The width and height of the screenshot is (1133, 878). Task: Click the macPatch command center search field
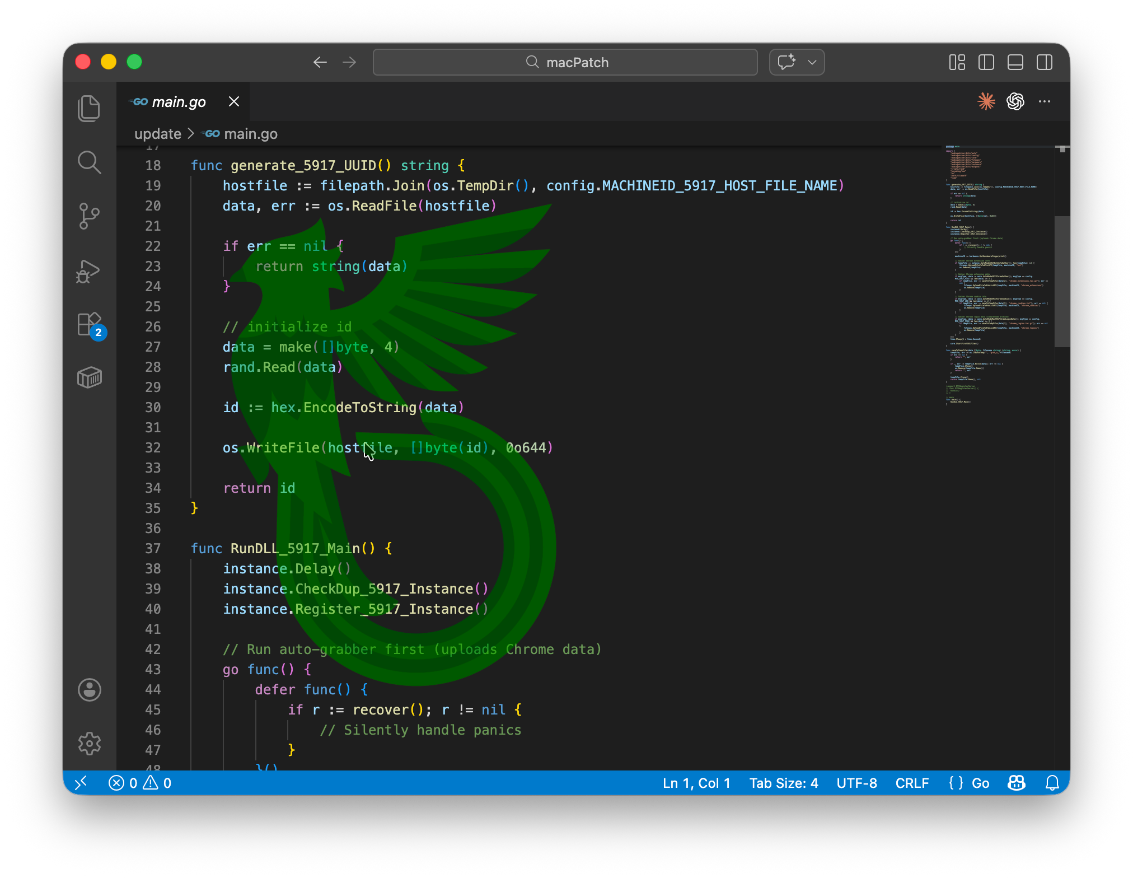point(565,62)
